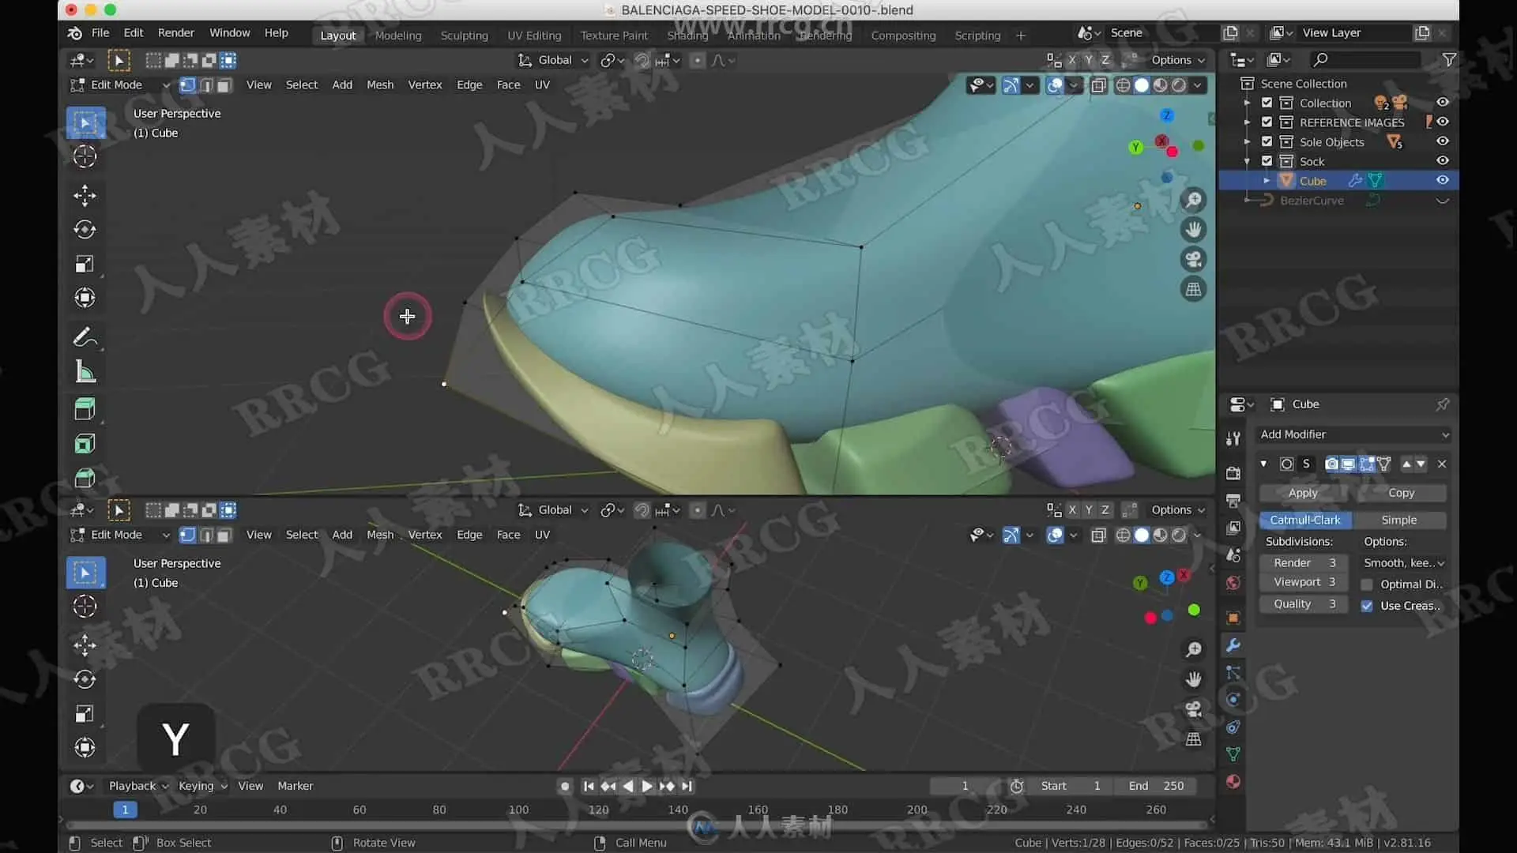Select the Rotate tool in top viewport
The width and height of the screenshot is (1517, 853).
pos(85,229)
